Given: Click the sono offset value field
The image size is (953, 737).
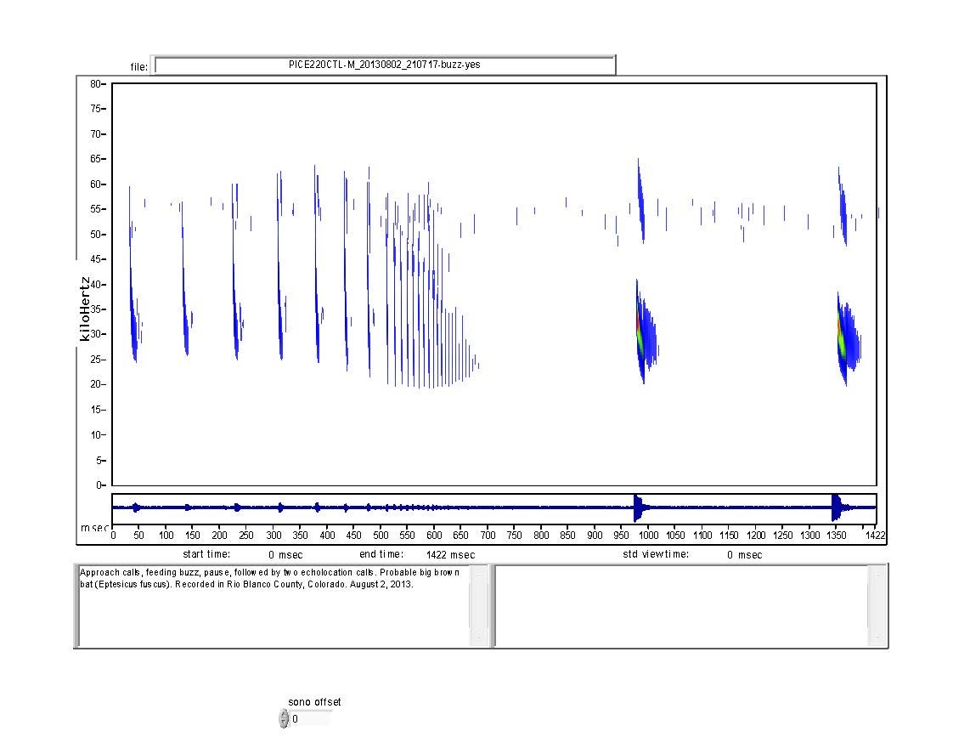Looking at the screenshot, I should pyautogui.click(x=310, y=719).
